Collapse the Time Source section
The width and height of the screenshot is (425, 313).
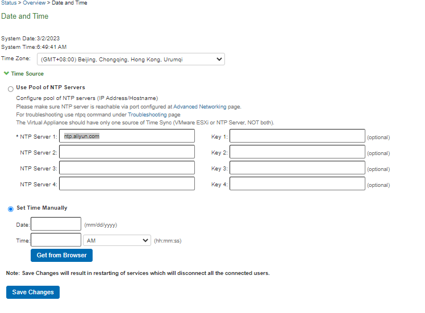6,73
